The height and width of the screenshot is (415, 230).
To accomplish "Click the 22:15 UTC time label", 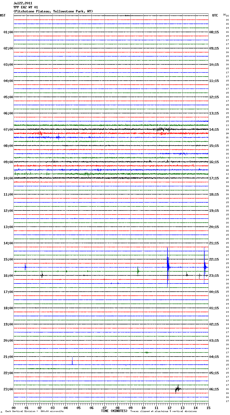I will pyautogui.click(x=214, y=259).
